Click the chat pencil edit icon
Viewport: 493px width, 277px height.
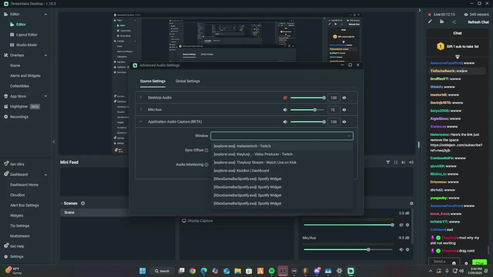click(x=430, y=22)
